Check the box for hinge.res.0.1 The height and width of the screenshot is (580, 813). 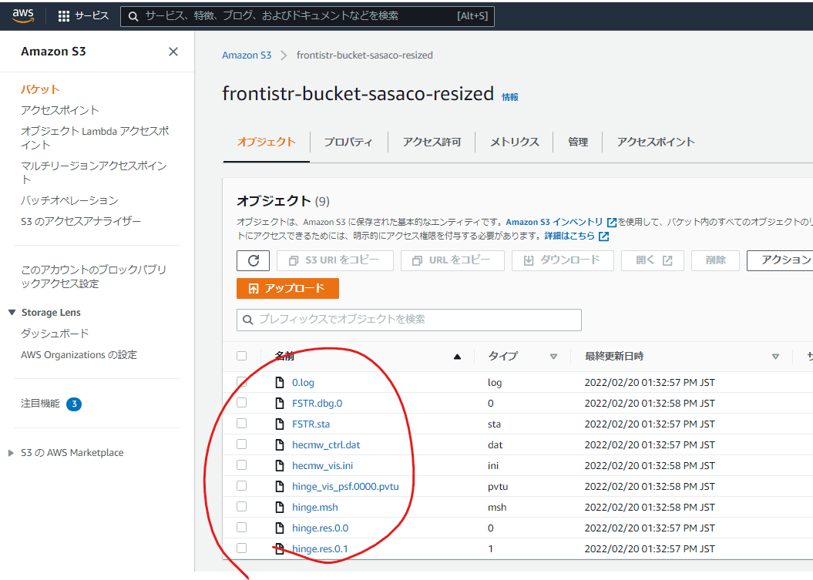pos(242,548)
